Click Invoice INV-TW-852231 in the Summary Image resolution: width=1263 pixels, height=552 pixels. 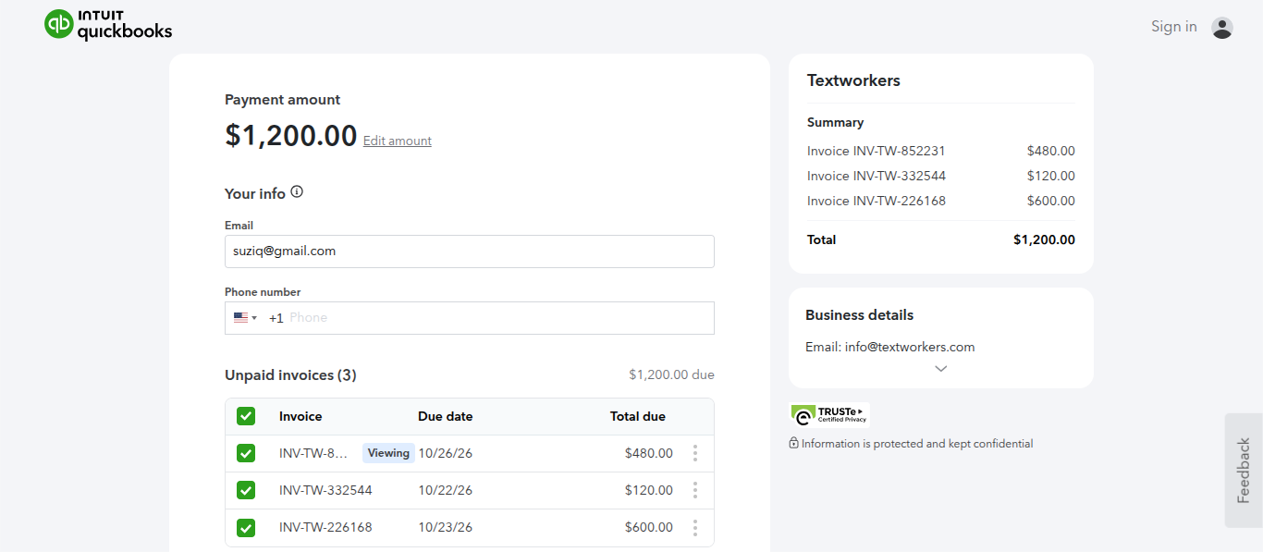tap(877, 151)
